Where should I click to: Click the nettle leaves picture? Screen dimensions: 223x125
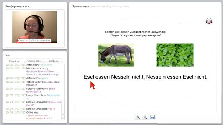175,55
